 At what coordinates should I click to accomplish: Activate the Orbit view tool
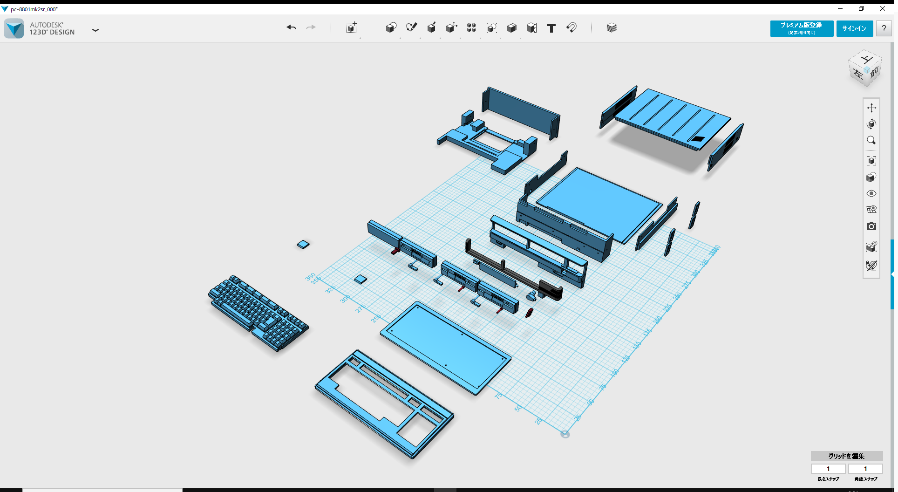coord(871,124)
